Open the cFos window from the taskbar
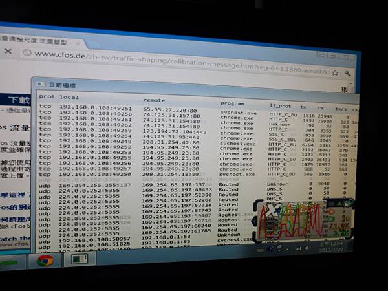Image resolution: width=388 pixels, height=291 pixels. click(80, 259)
